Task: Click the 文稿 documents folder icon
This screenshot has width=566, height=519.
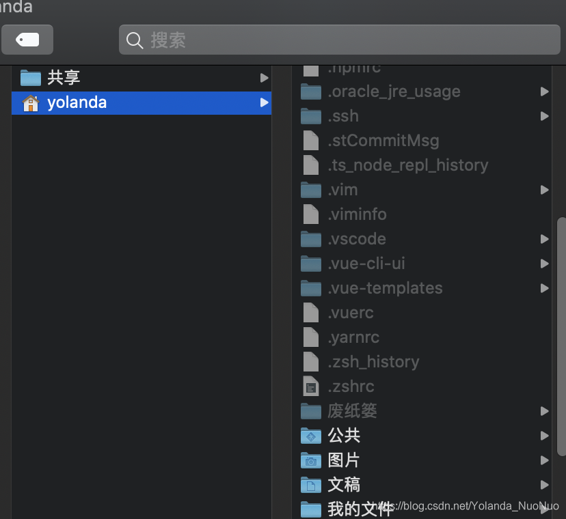Action: pyautogui.click(x=310, y=485)
